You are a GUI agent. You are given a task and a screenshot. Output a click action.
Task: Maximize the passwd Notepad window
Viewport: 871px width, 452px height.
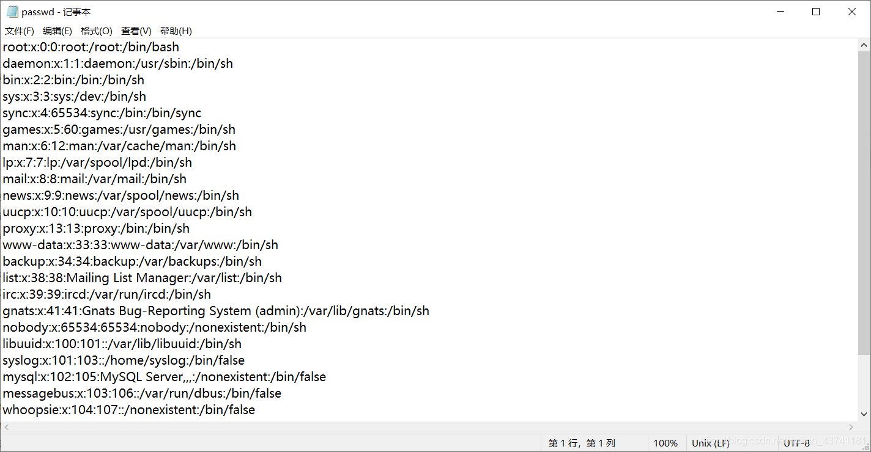(816, 12)
